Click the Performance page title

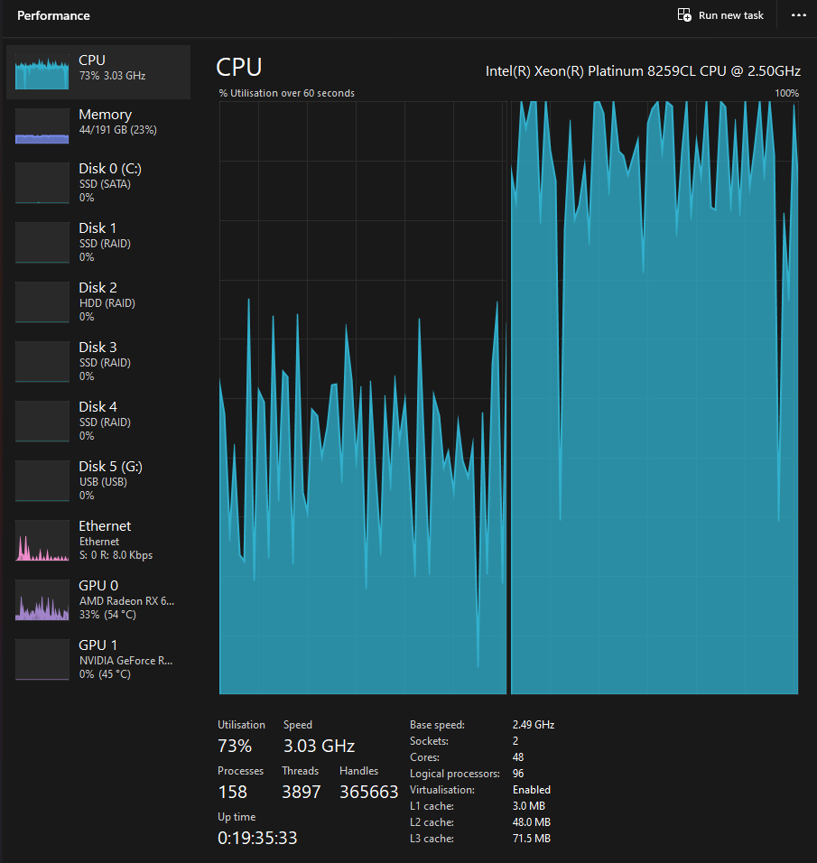pos(53,15)
